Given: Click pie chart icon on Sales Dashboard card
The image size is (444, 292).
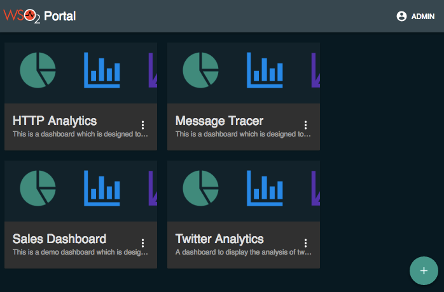Looking at the screenshot, I should (38, 189).
